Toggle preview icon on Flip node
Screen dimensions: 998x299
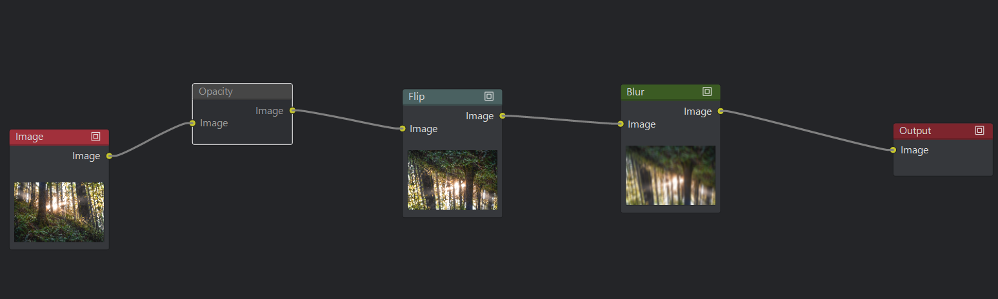[x=489, y=97]
